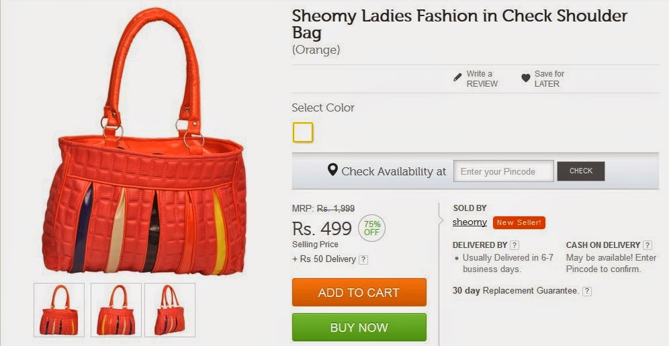This screenshot has width=669, height=346.
Task: Click the main orange bag product image
Action: tap(144, 142)
